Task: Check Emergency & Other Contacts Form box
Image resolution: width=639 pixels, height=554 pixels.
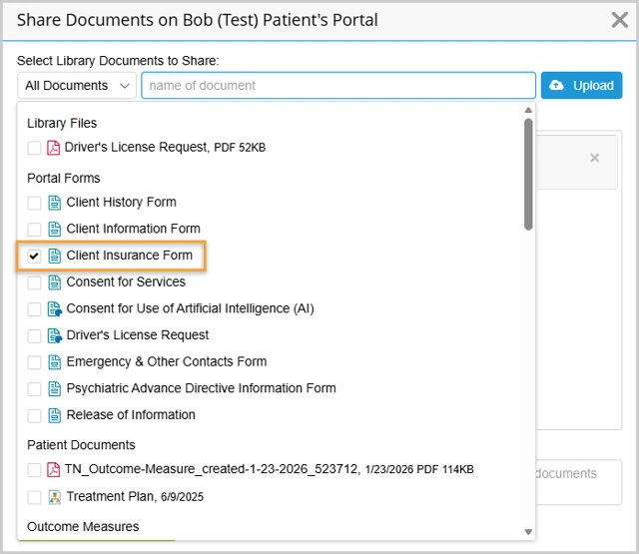Action: click(34, 362)
